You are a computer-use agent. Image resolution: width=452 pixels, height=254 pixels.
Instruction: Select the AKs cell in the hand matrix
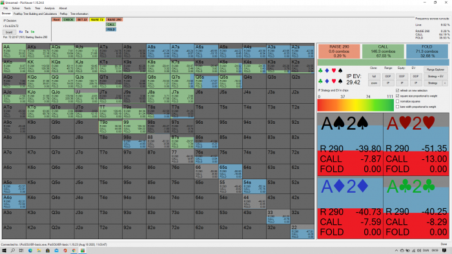tap(38, 51)
